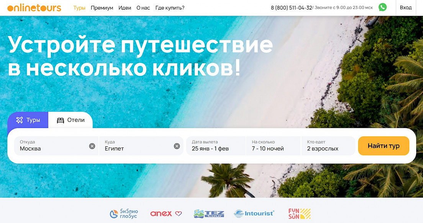Click the Вход login link

pos(406,8)
